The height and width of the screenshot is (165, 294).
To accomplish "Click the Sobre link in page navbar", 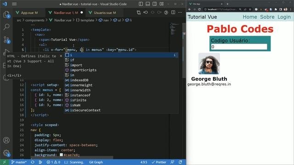I will point(267,17).
